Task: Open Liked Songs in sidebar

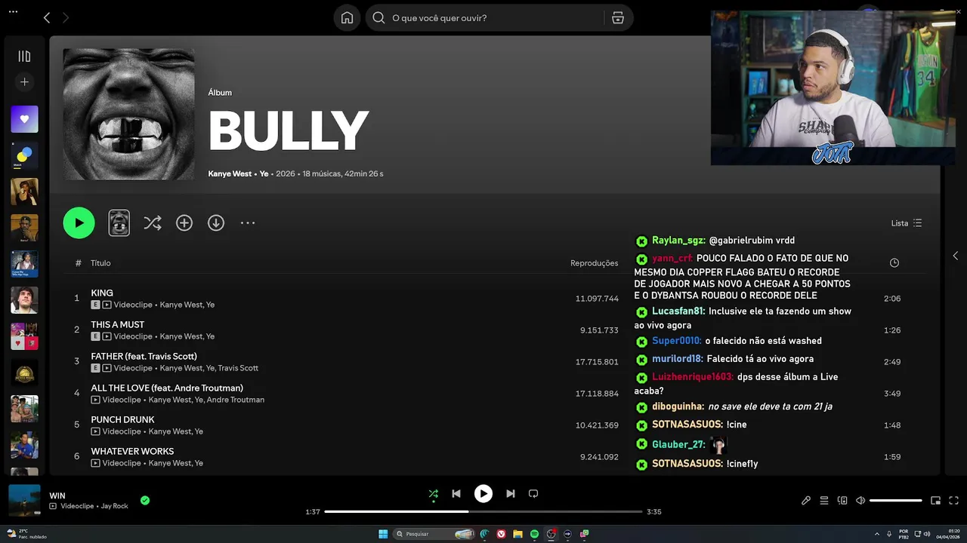Action: tap(24, 119)
